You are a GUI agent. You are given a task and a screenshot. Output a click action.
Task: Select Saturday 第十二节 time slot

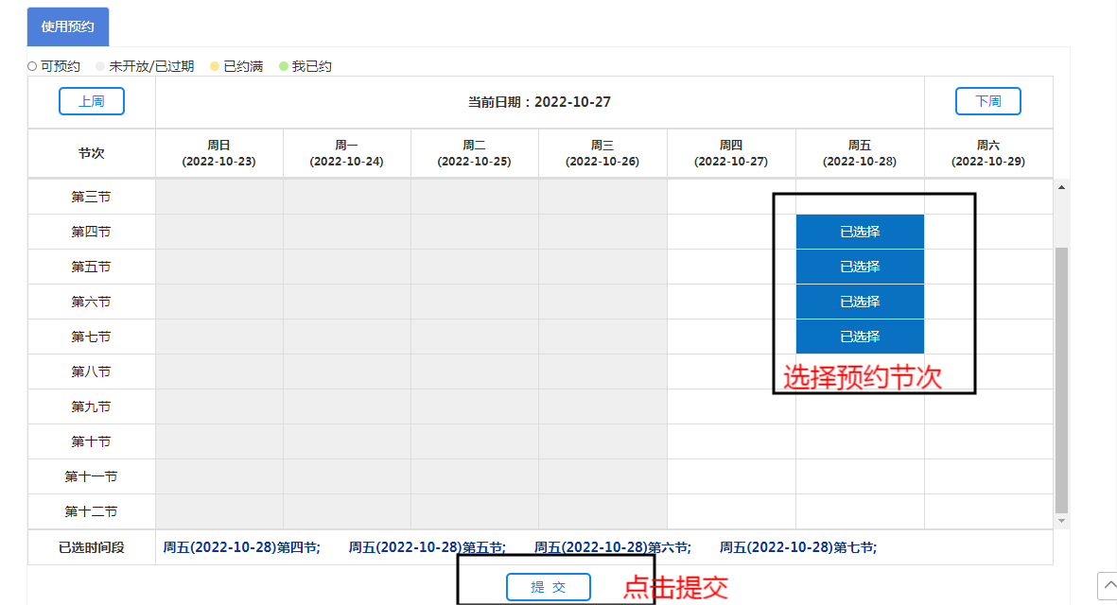pos(988,511)
